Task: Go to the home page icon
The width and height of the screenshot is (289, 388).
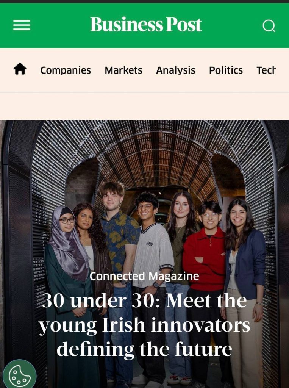Action: point(20,69)
